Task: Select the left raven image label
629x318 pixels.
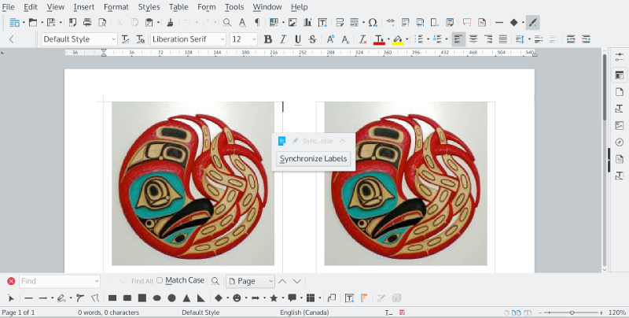Action: pyautogui.click(x=193, y=183)
